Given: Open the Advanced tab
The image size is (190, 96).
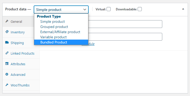Looking at the screenshot, I should coord(21,75).
